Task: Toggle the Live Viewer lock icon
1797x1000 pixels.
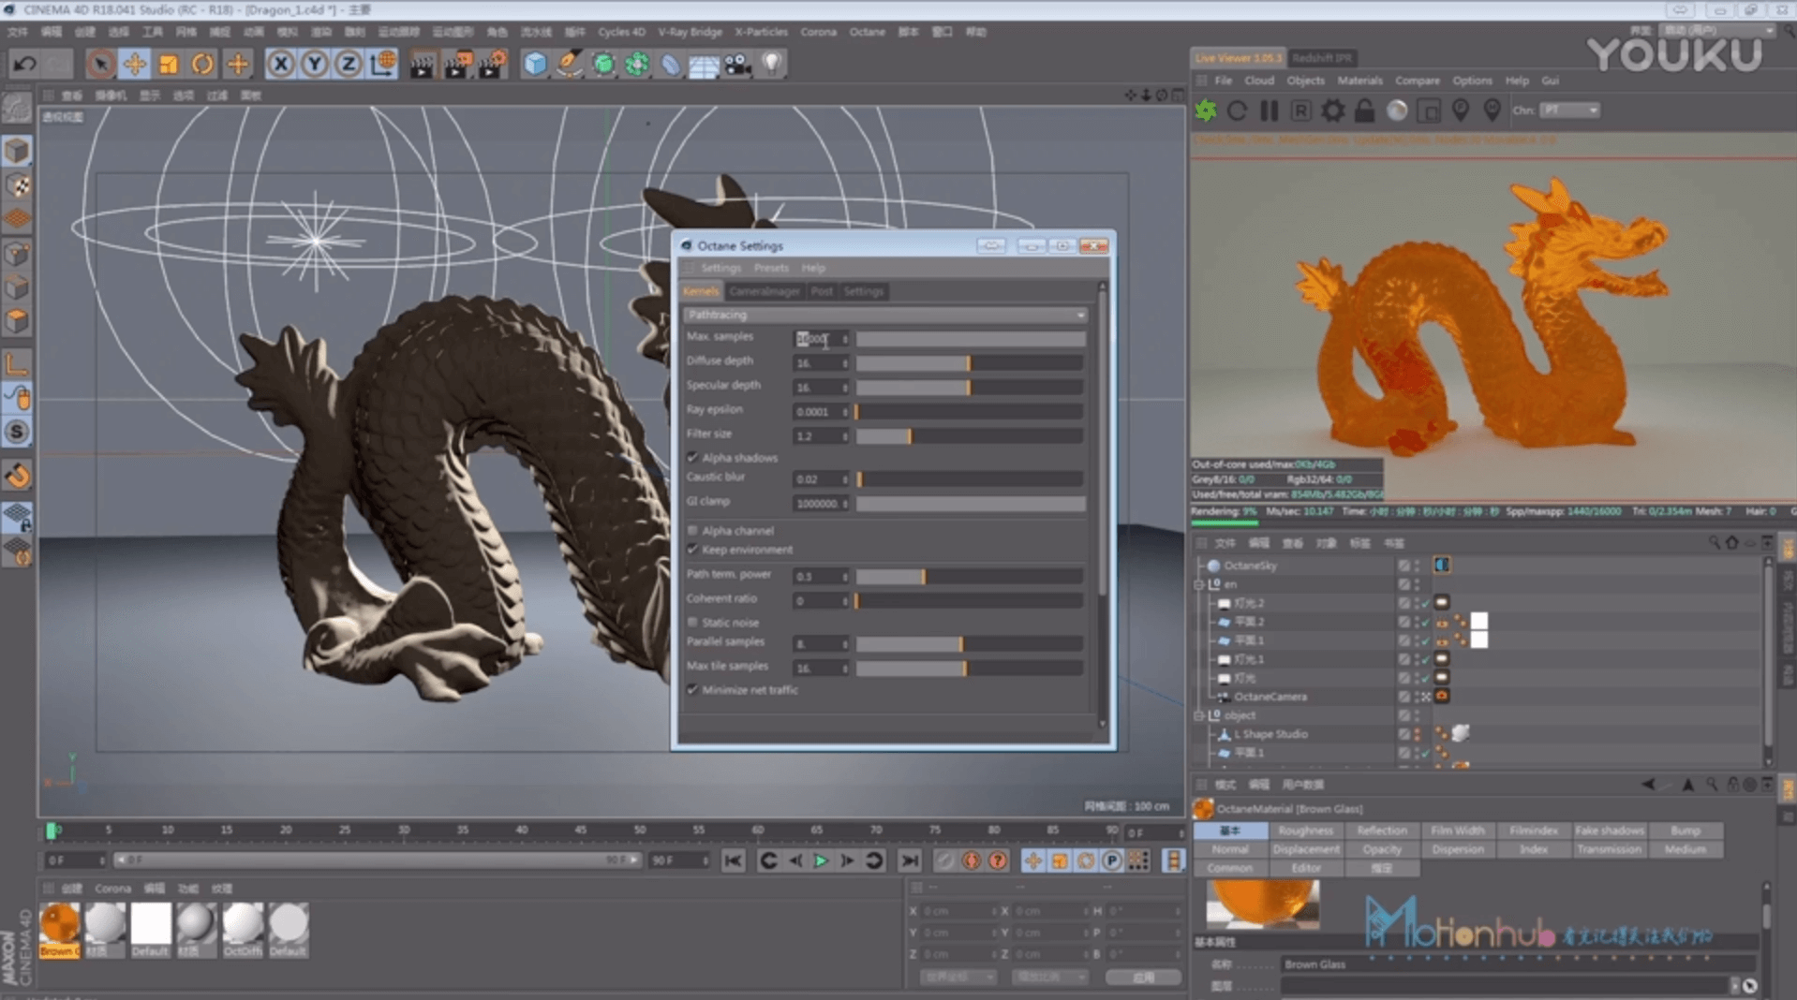Action: pos(1364,110)
